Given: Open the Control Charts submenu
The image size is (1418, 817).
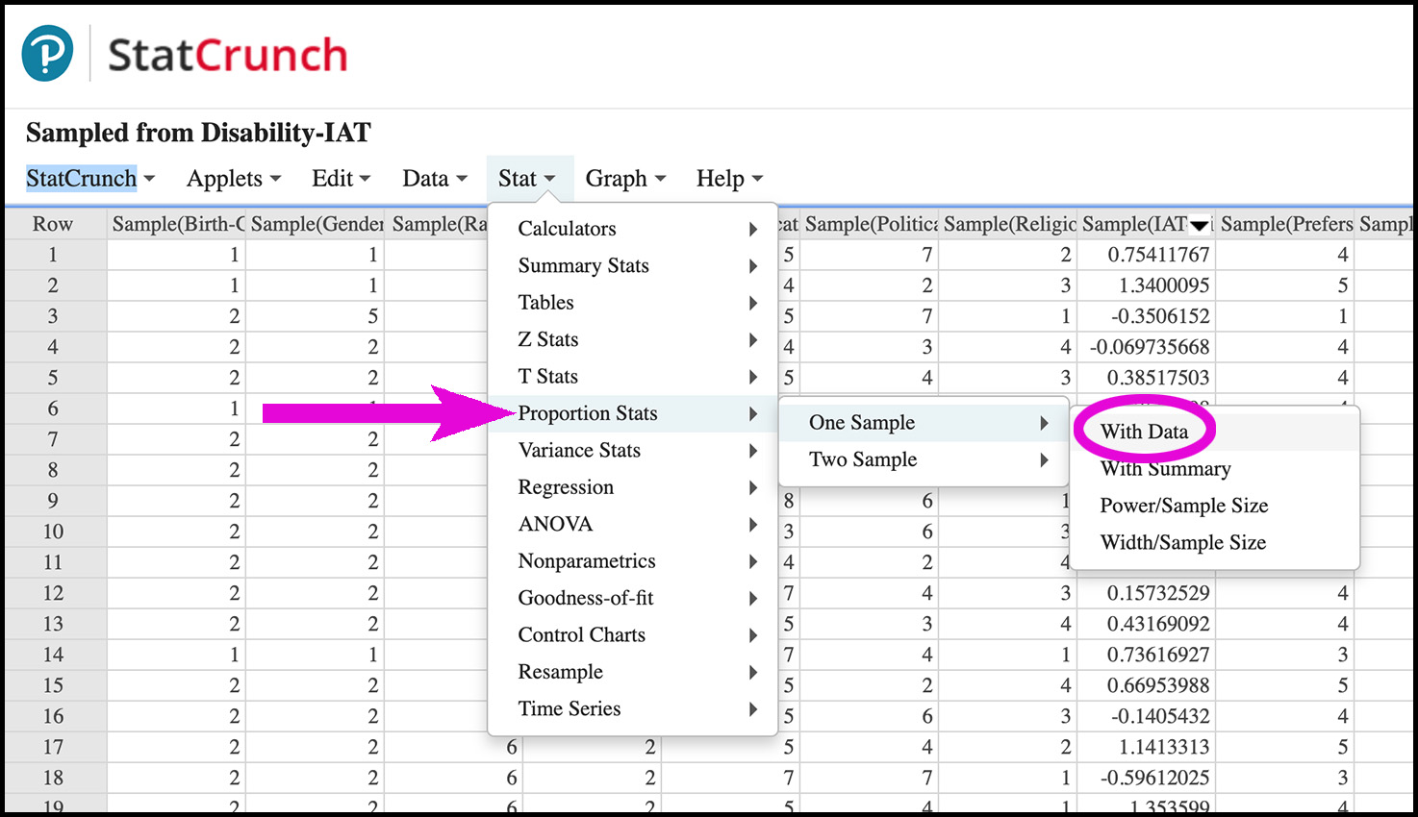Looking at the screenshot, I should coord(633,635).
